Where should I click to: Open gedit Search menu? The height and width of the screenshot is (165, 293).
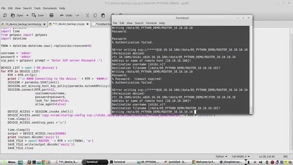click(x=27, y=8)
